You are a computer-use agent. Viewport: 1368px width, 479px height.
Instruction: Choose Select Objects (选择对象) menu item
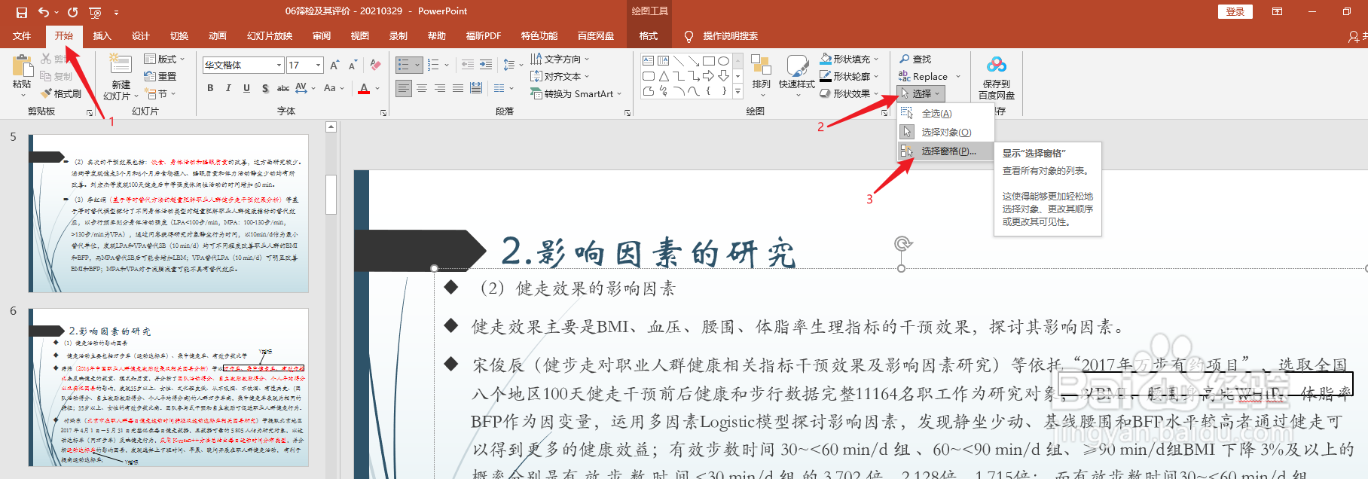(945, 132)
